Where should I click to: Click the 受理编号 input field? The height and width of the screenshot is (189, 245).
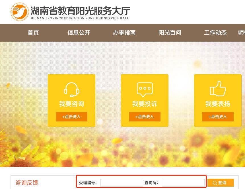(122, 183)
